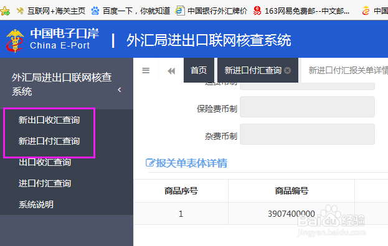Click the edit icon beside 报关单表体详情
This screenshot has height=246, width=388.
click(150, 163)
